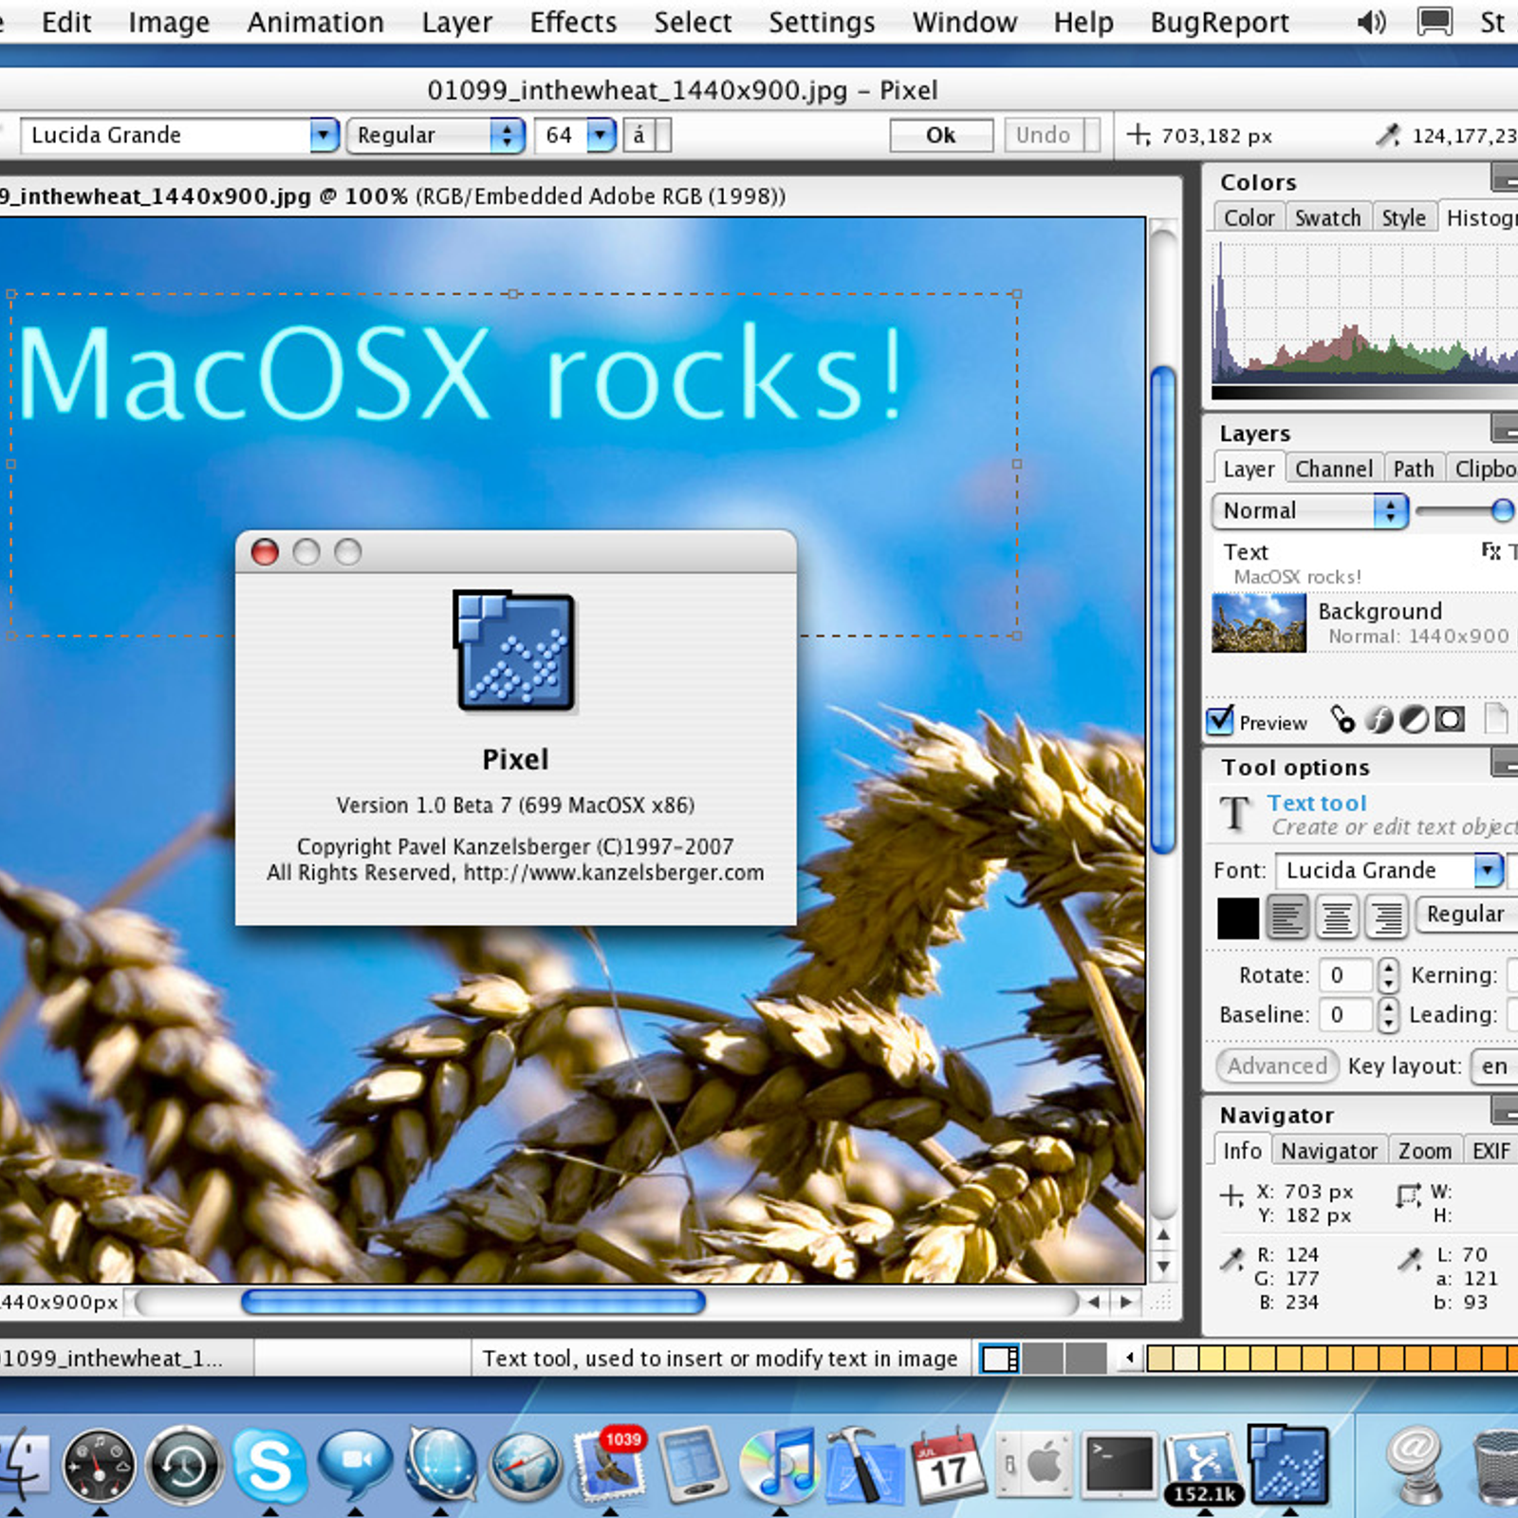Open the Effects menu
The height and width of the screenshot is (1518, 1518).
(x=573, y=22)
